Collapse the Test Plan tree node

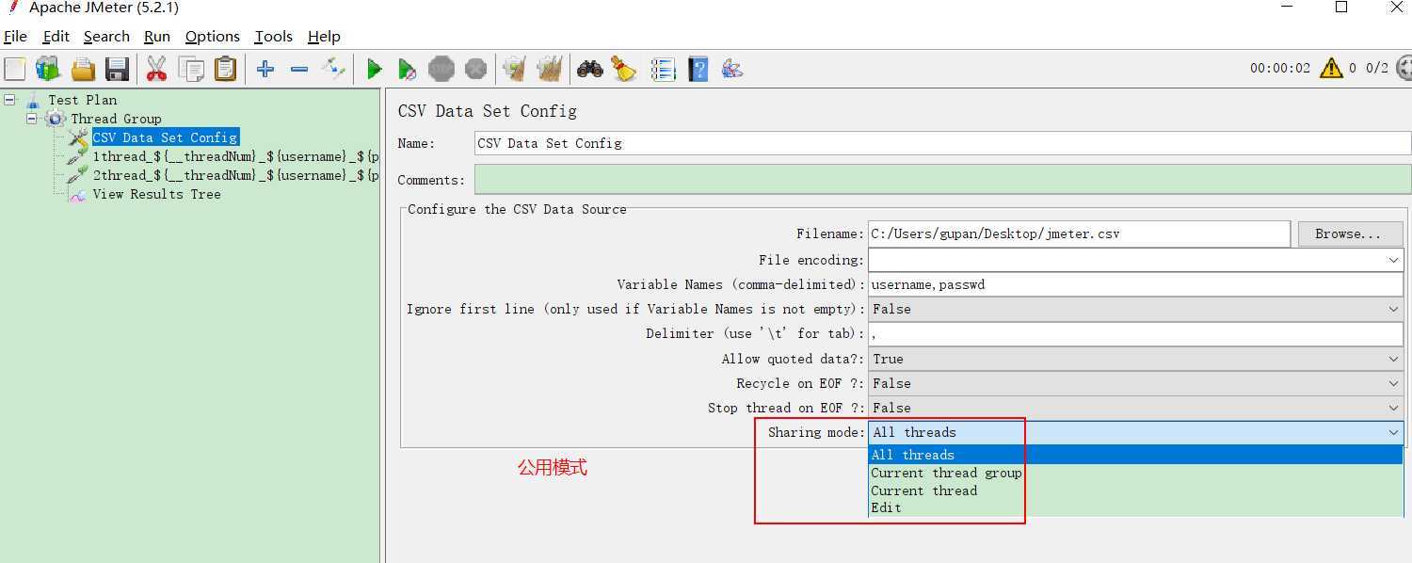[x=9, y=99]
